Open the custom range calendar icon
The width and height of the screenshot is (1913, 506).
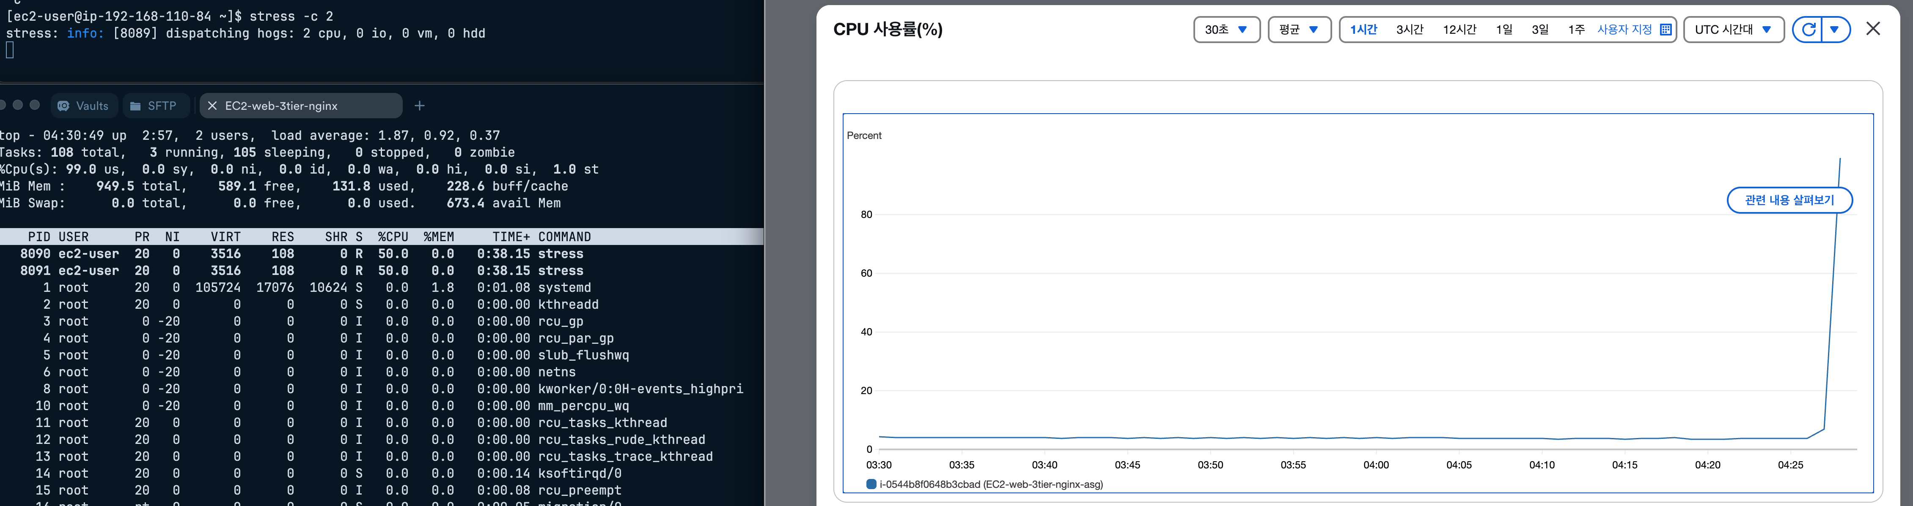click(x=1666, y=30)
